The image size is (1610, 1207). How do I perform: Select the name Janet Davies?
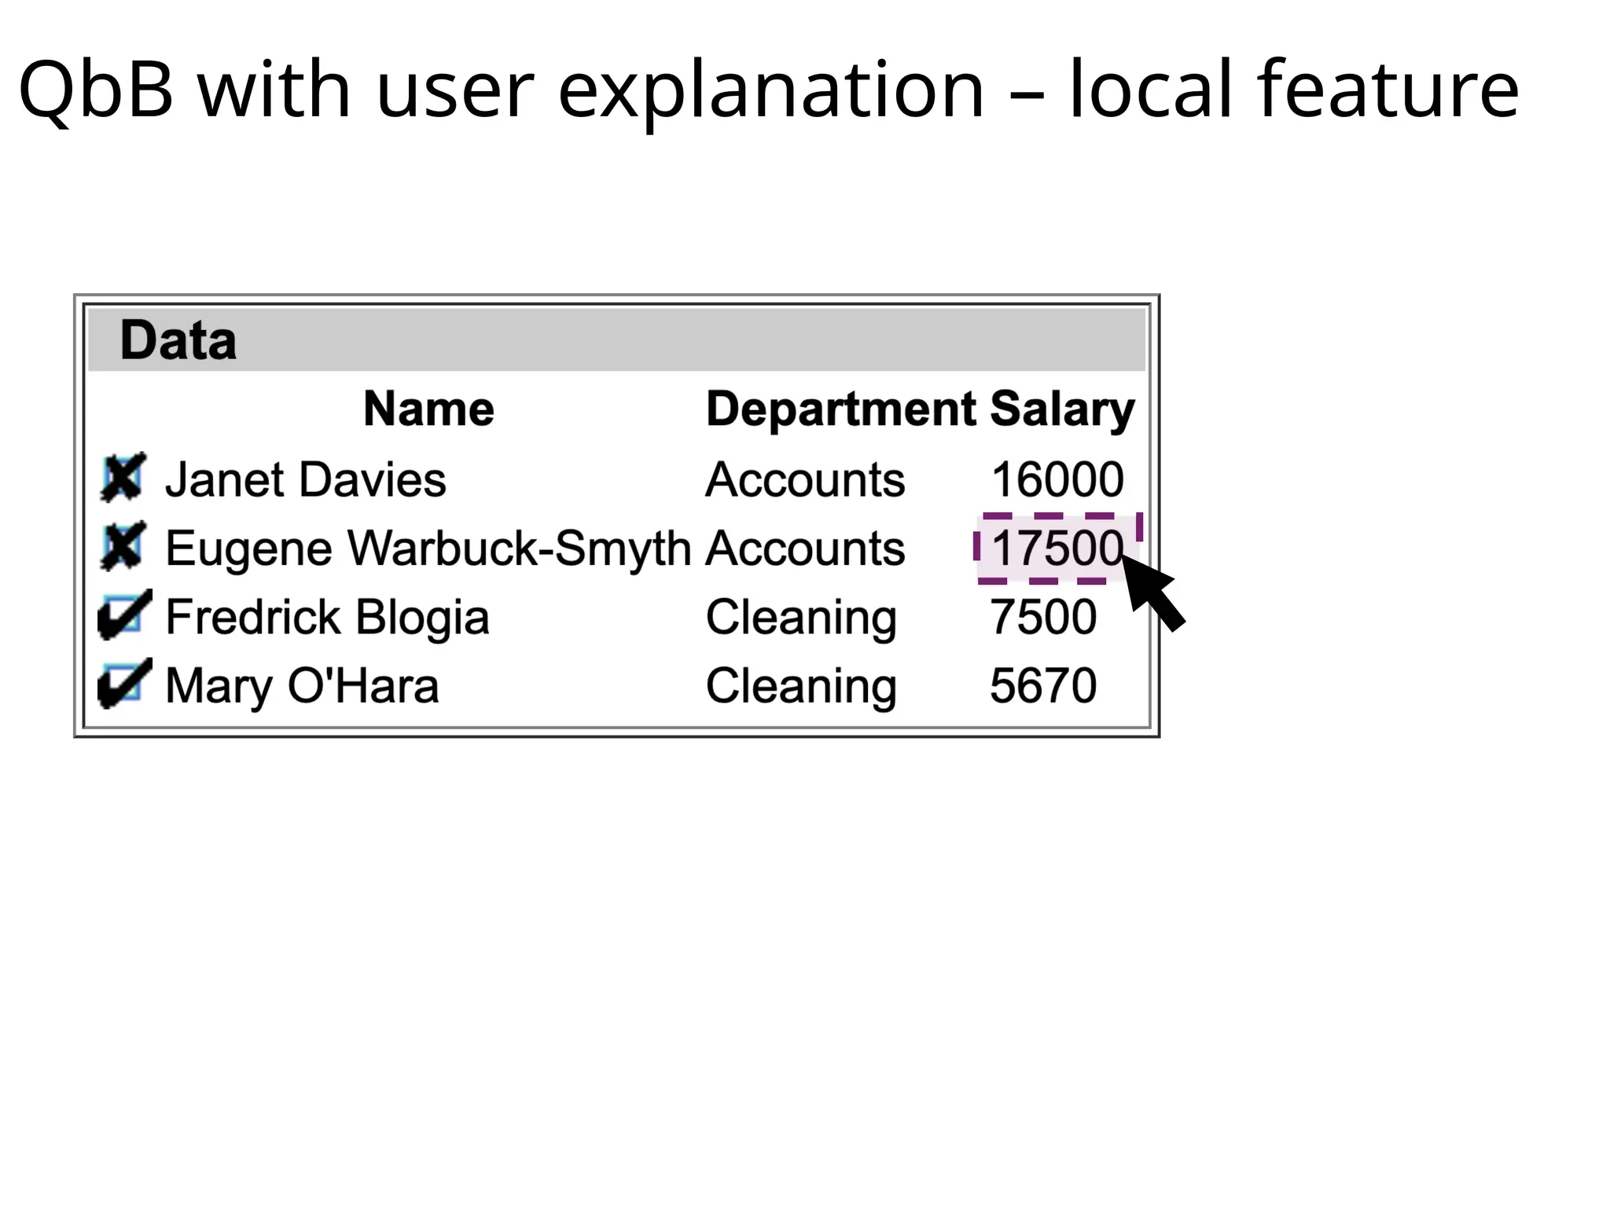coord(305,479)
